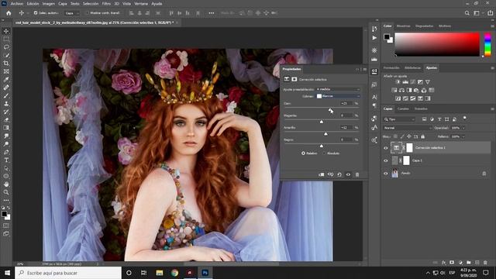This screenshot has width=496, height=279.
Task: Select the Relativo radio button
Action: coord(303,153)
